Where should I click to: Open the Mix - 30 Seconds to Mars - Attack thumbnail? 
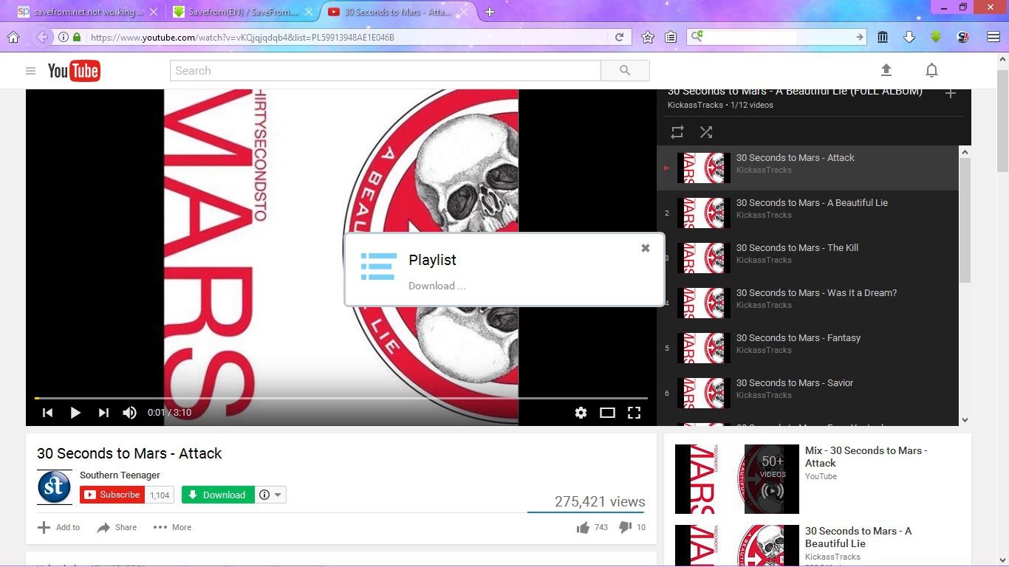point(737,479)
